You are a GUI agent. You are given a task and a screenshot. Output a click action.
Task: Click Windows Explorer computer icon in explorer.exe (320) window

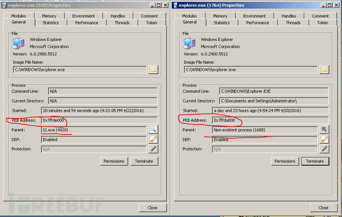18,43
